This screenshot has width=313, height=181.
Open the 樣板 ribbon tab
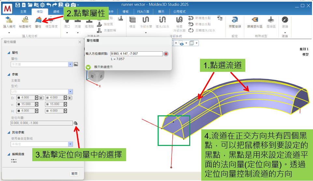click(x=126, y=12)
